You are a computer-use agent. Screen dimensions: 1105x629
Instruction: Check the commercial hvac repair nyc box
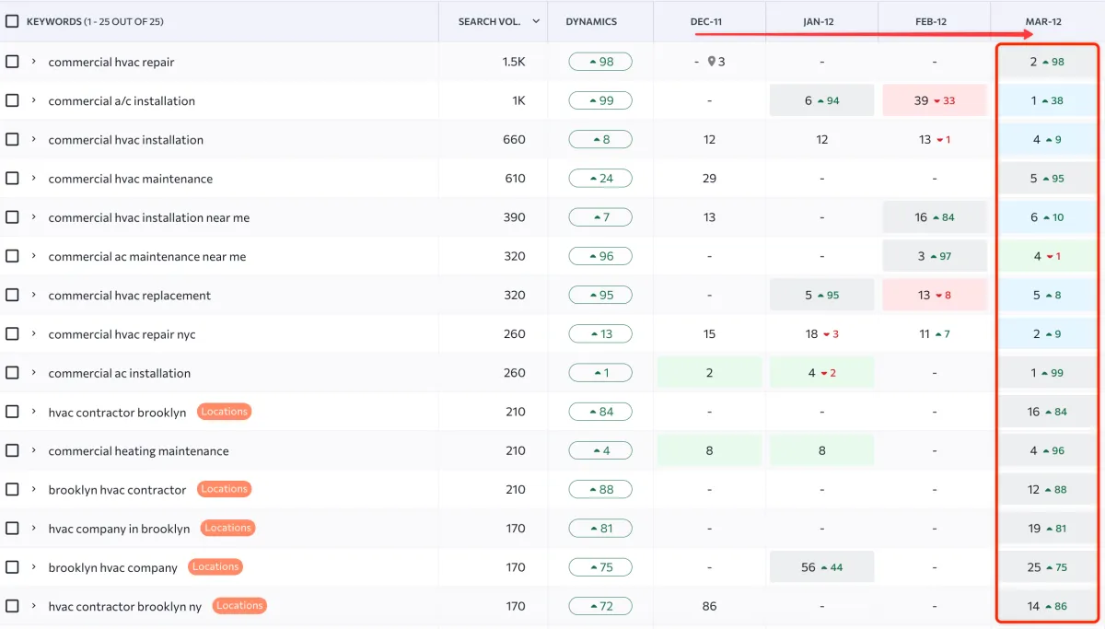[x=12, y=333]
